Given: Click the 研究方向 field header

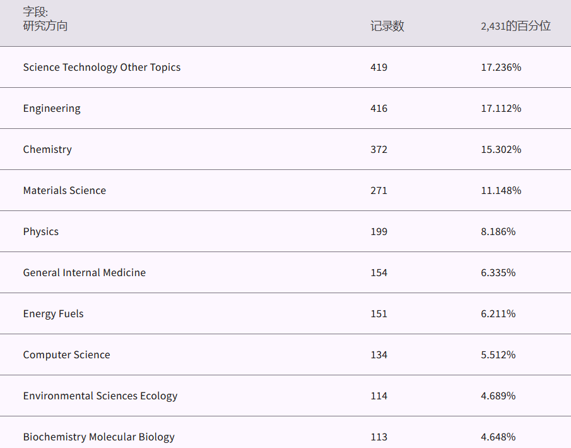Looking at the screenshot, I should click(45, 26).
